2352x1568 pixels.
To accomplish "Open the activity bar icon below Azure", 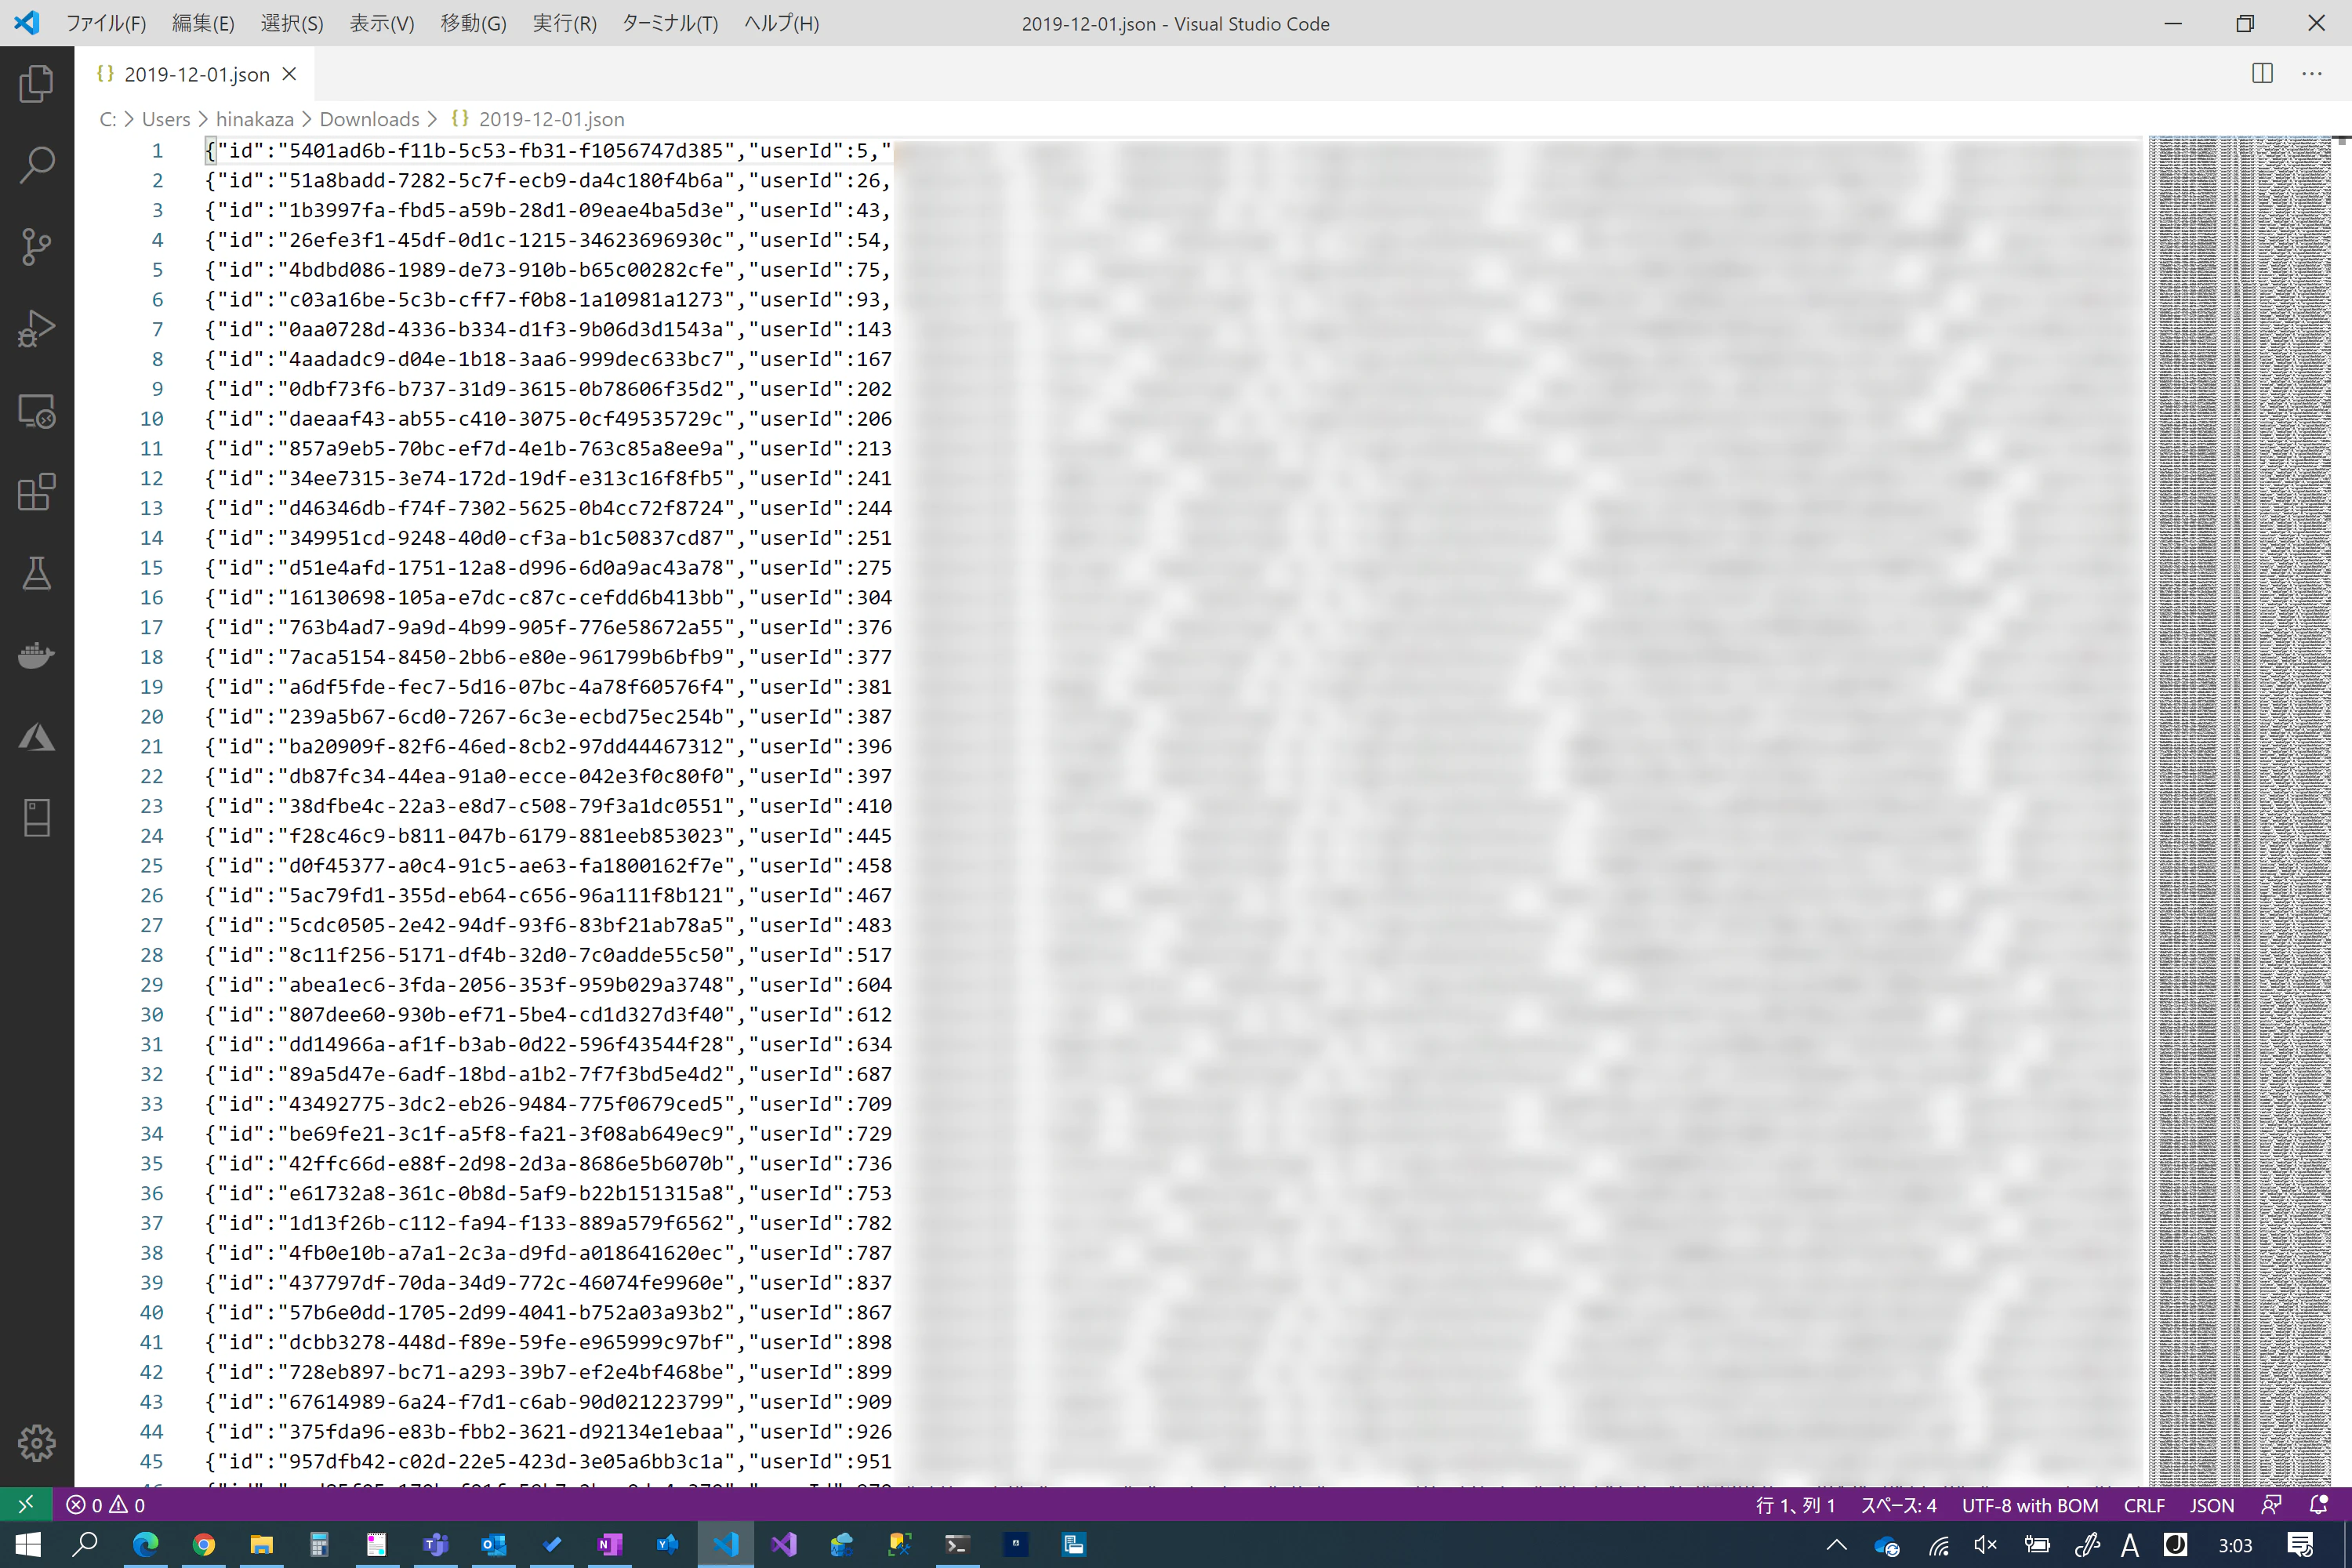I will 37,818.
